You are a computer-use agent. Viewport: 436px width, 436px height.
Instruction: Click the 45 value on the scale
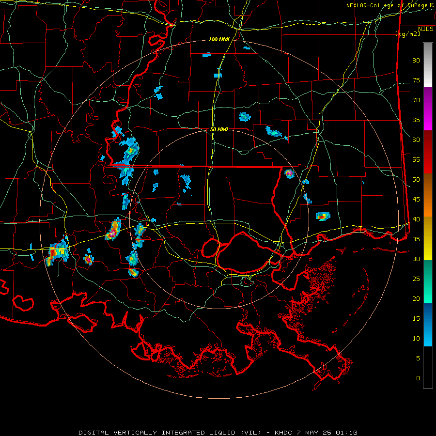tap(416, 200)
